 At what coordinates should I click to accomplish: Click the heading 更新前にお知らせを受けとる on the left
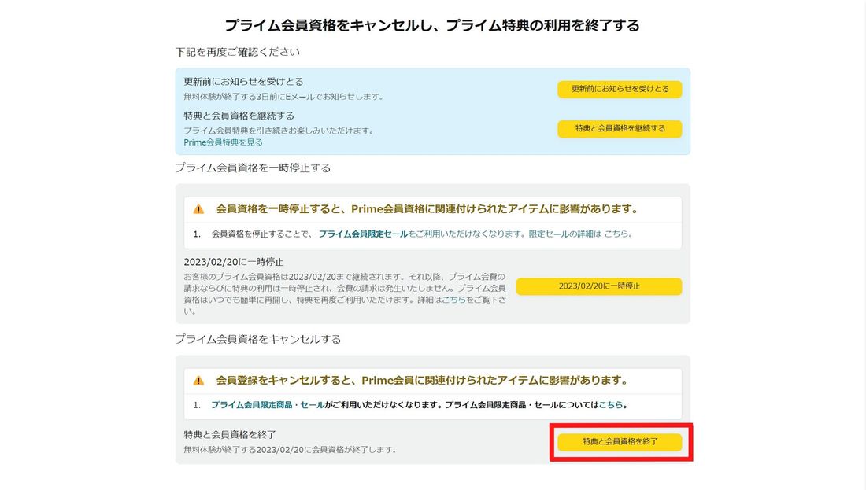tap(243, 82)
